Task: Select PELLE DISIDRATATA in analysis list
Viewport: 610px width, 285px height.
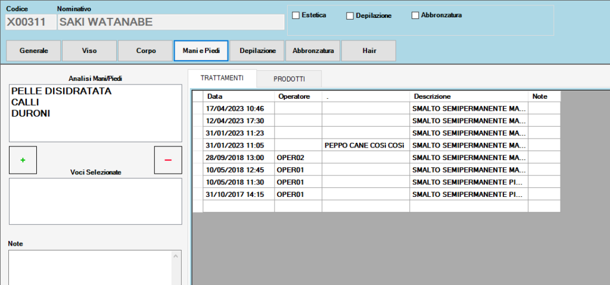Action: (x=61, y=92)
